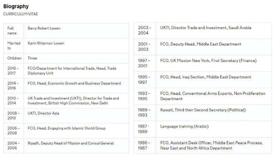Click the Biography heading
Image resolution: width=275 pixels, height=157 pixels.
[x=16, y=6]
